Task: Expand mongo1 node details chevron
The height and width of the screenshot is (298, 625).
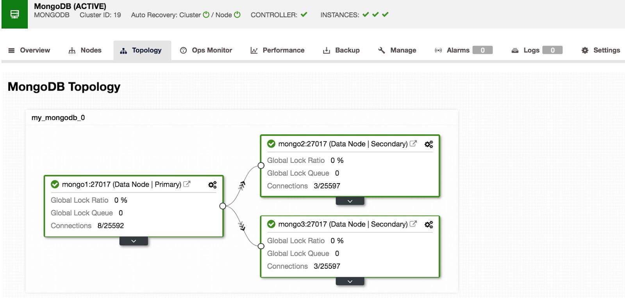Action: (x=134, y=241)
